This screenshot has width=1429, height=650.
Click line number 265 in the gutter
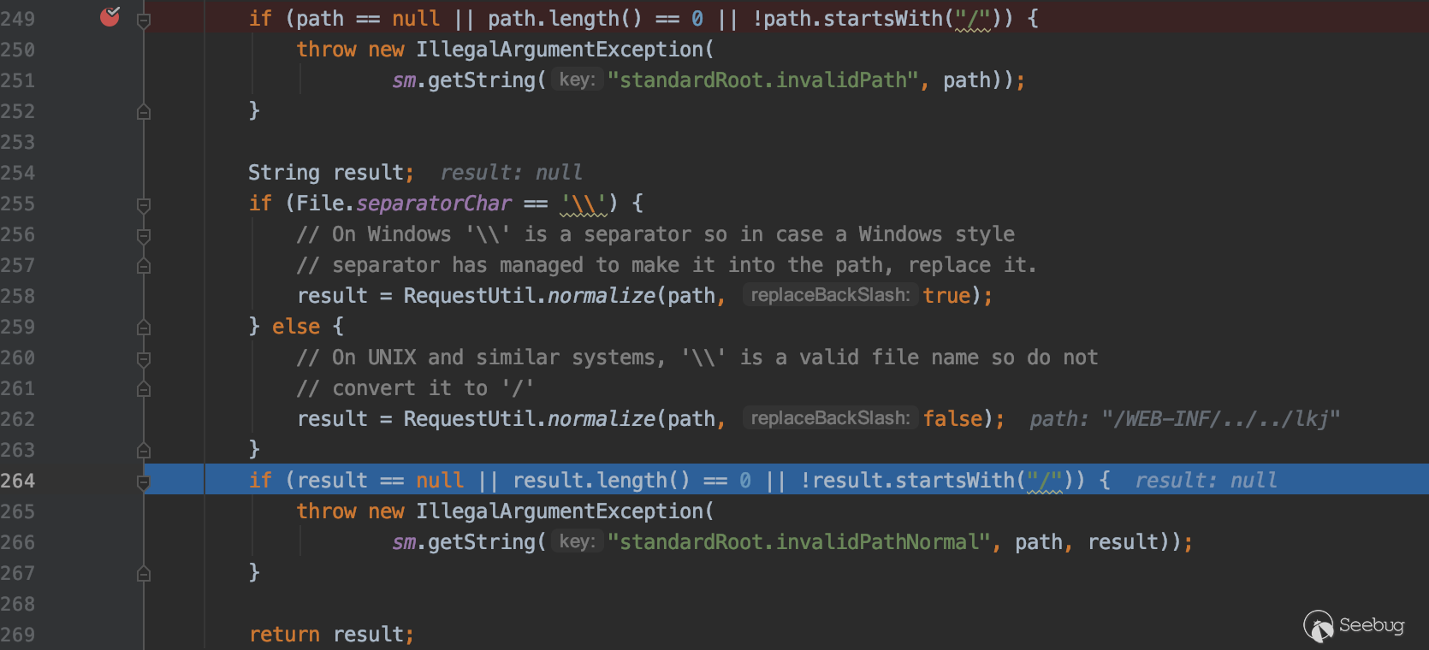[18, 511]
